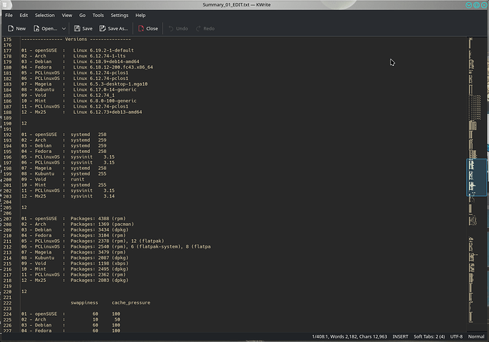
Task: Click the Save As icon
Action: [x=102, y=28]
